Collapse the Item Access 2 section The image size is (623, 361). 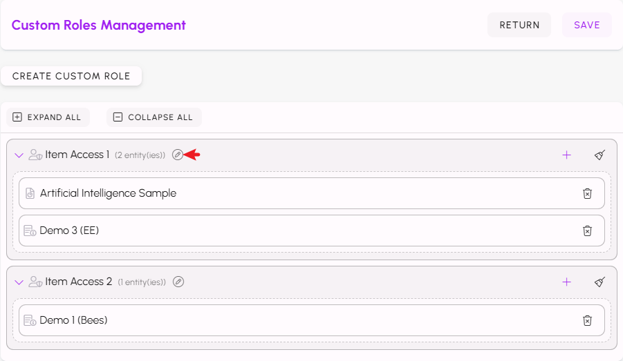(19, 282)
